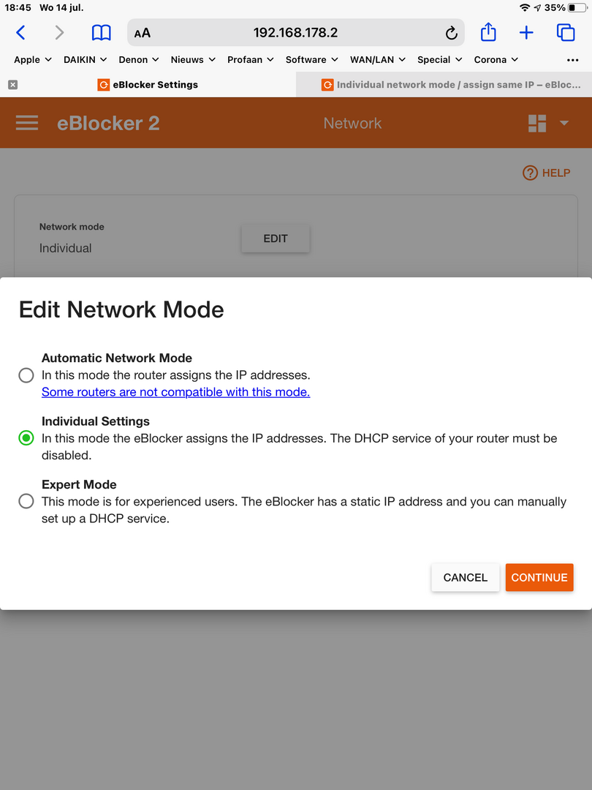The height and width of the screenshot is (790, 592).
Task: Reload the page with refresh icon
Action: click(451, 33)
